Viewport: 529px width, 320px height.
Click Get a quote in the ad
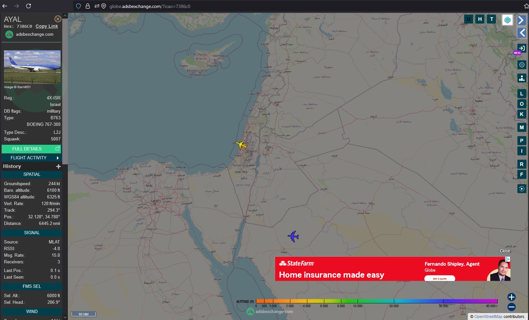440,279
